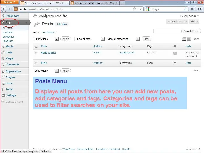Click the Documentation footer link
Screen dimensions: 204x153
click(86, 149)
